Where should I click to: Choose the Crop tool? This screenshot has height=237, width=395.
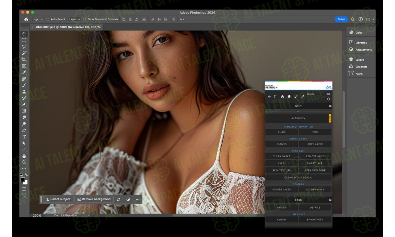tap(24, 60)
